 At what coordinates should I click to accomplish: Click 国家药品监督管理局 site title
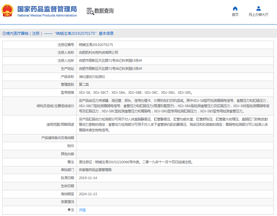click(47, 9)
